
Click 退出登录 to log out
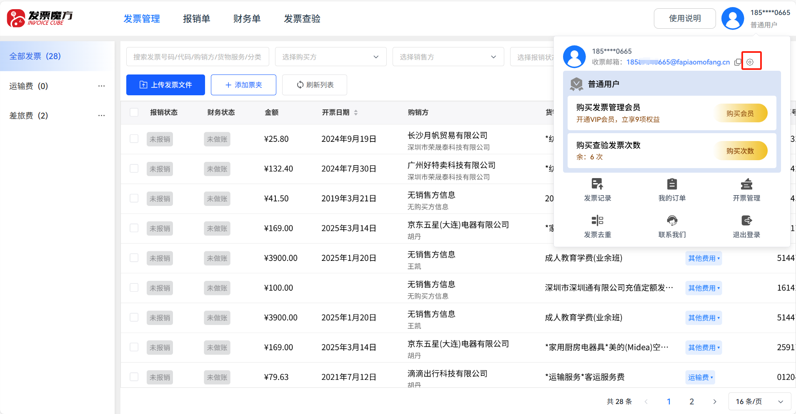click(x=746, y=226)
